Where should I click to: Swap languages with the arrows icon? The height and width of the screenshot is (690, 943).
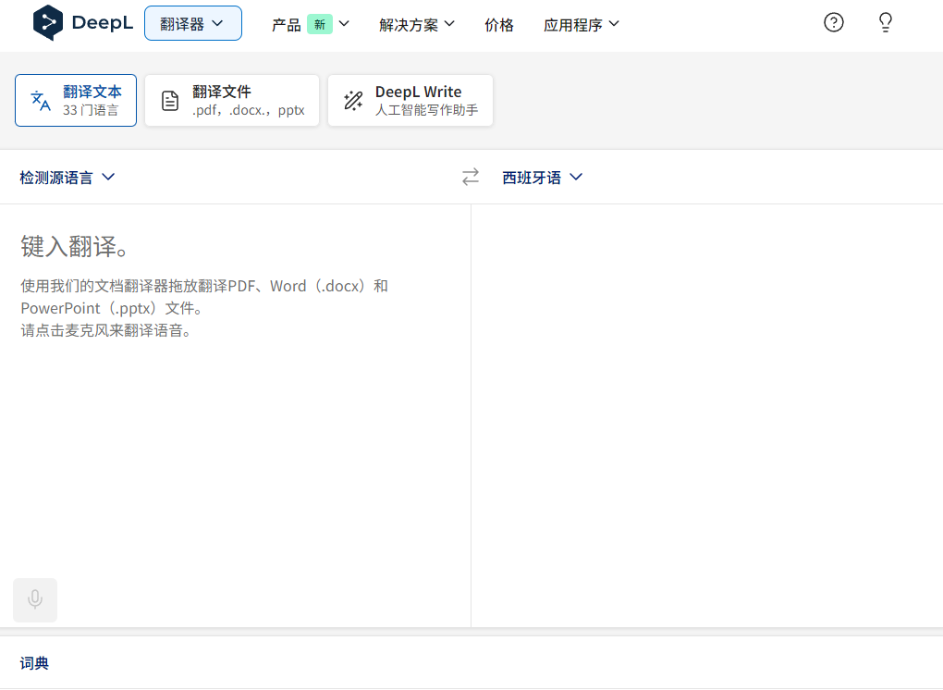point(471,177)
